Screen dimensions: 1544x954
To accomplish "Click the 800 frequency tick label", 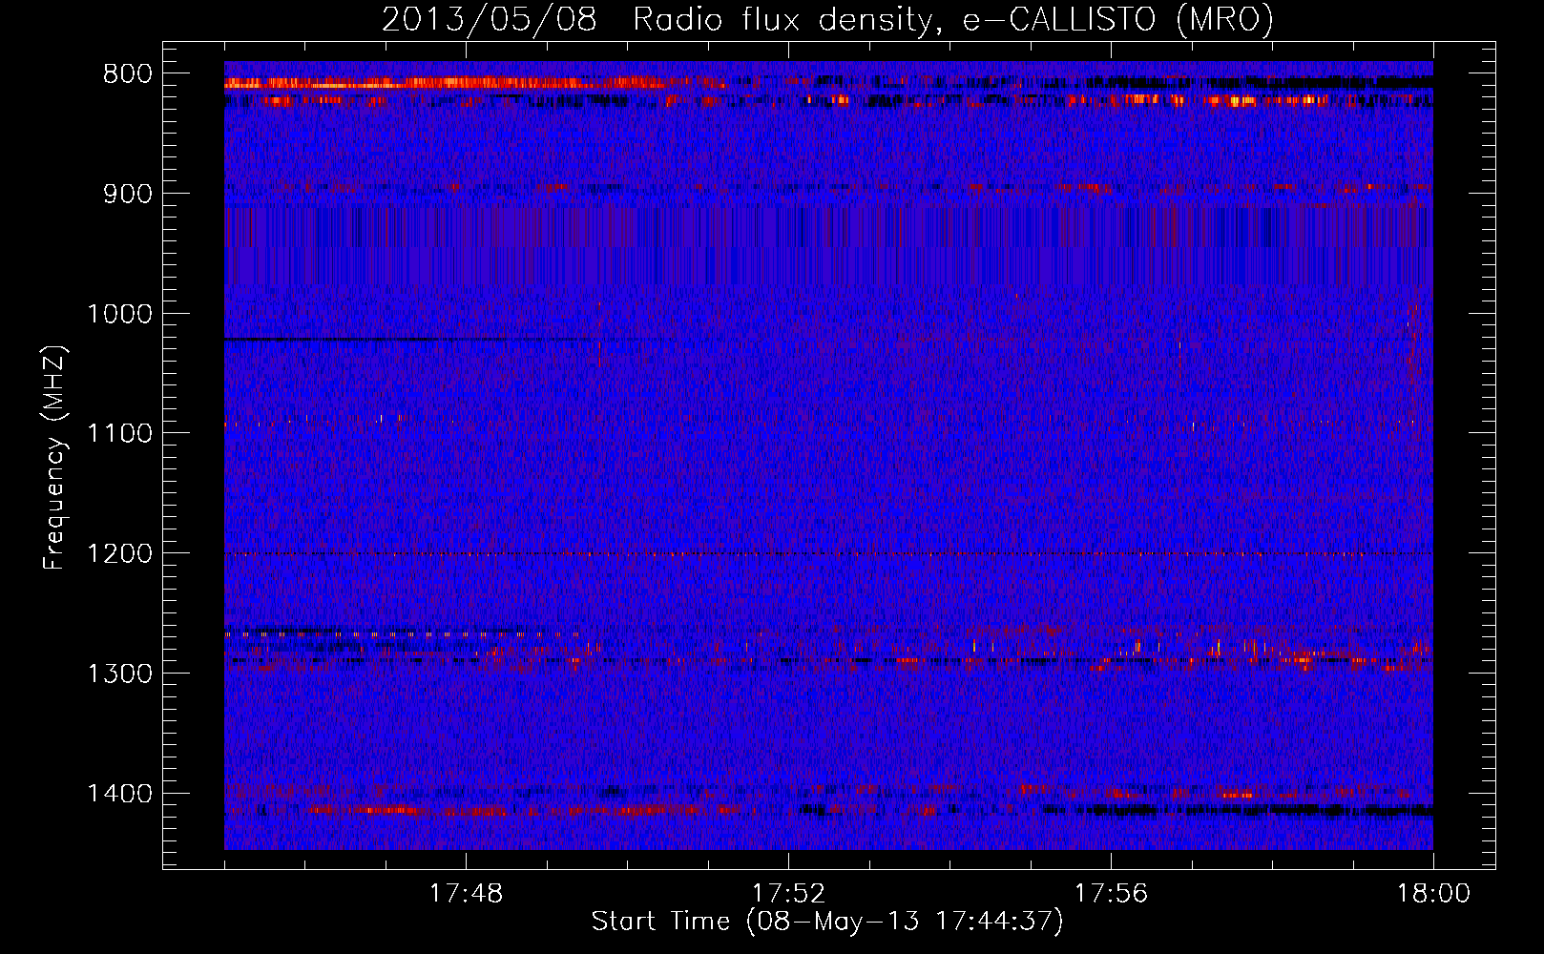I will [x=128, y=74].
